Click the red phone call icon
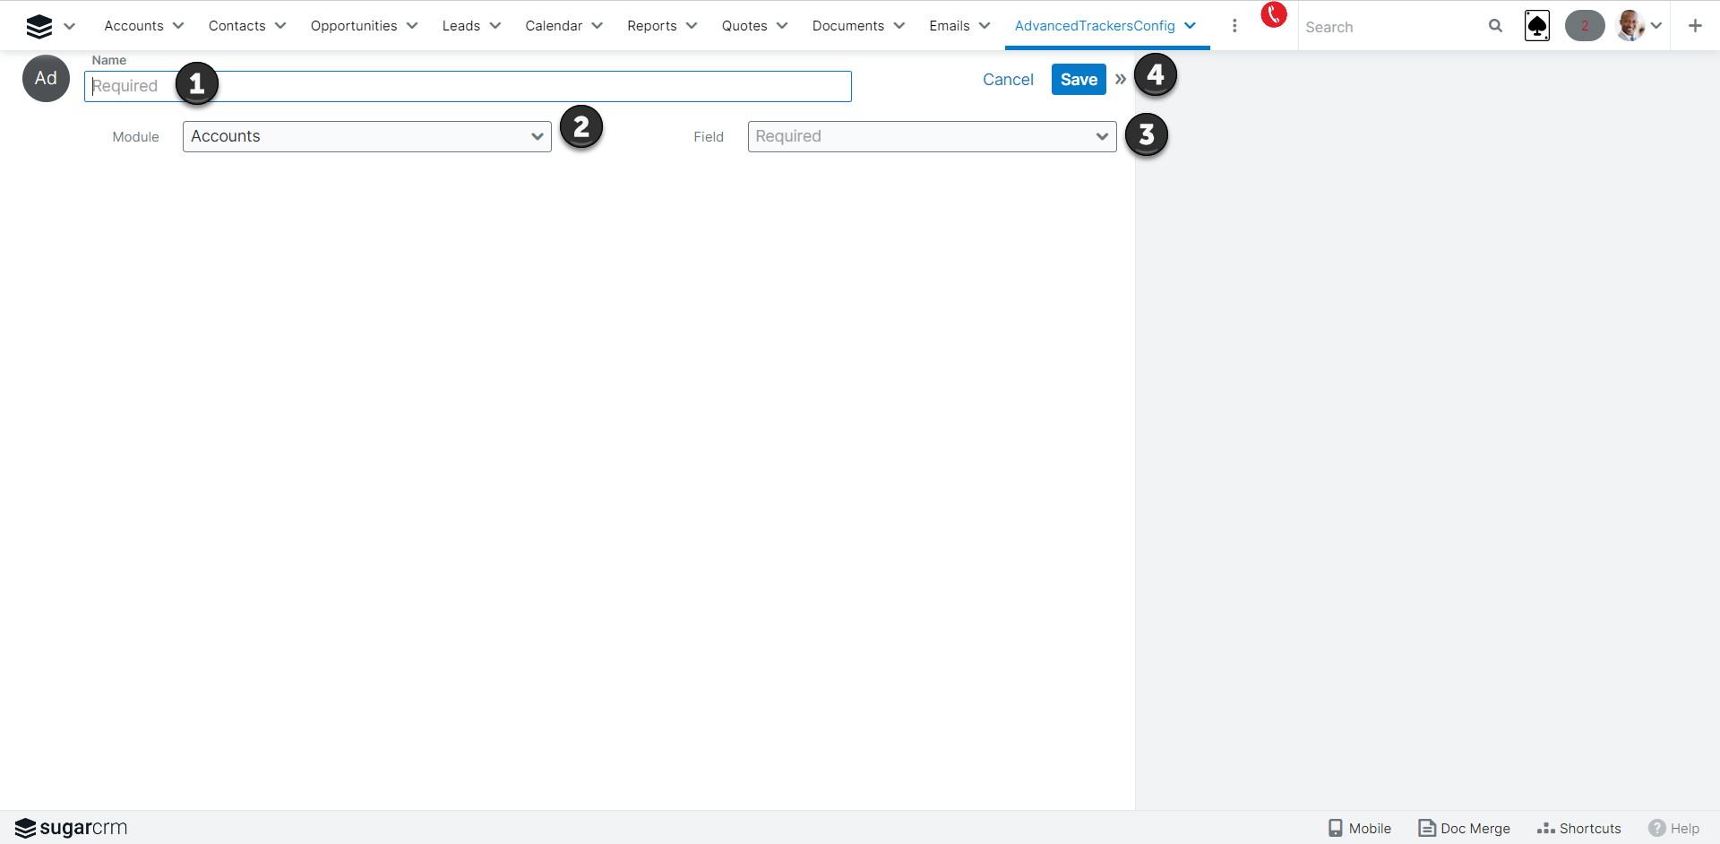The width and height of the screenshot is (1720, 844). [1273, 15]
